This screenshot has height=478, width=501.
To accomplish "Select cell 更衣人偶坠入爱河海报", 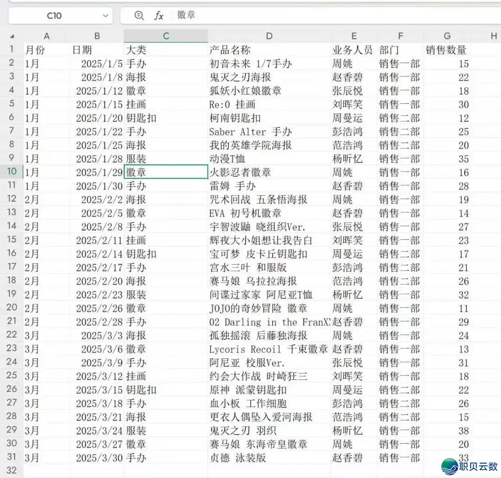I will pyautogui.click(x=269, y=417).
